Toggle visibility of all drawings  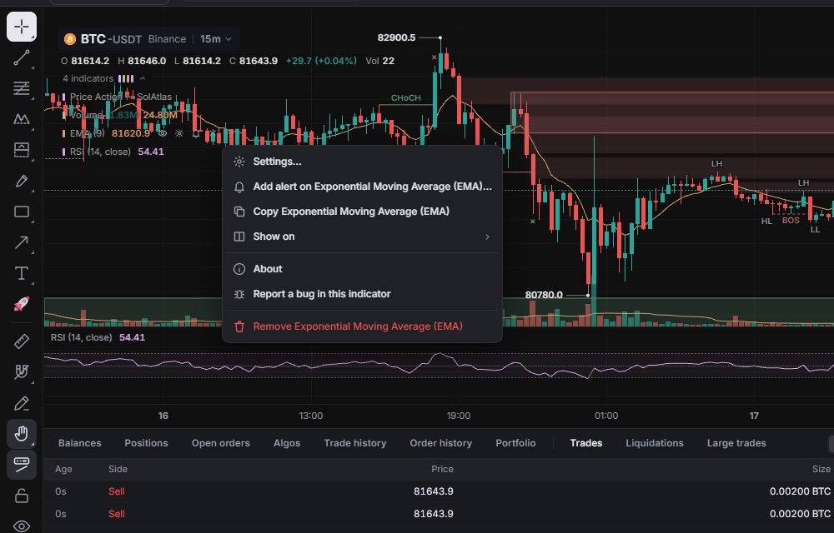tap(22, 526)
